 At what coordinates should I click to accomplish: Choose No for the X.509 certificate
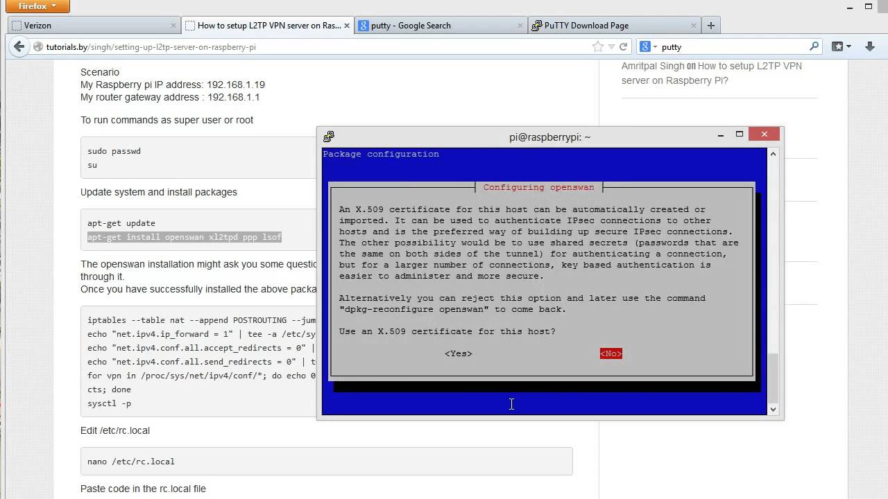(x=611, y=353)
